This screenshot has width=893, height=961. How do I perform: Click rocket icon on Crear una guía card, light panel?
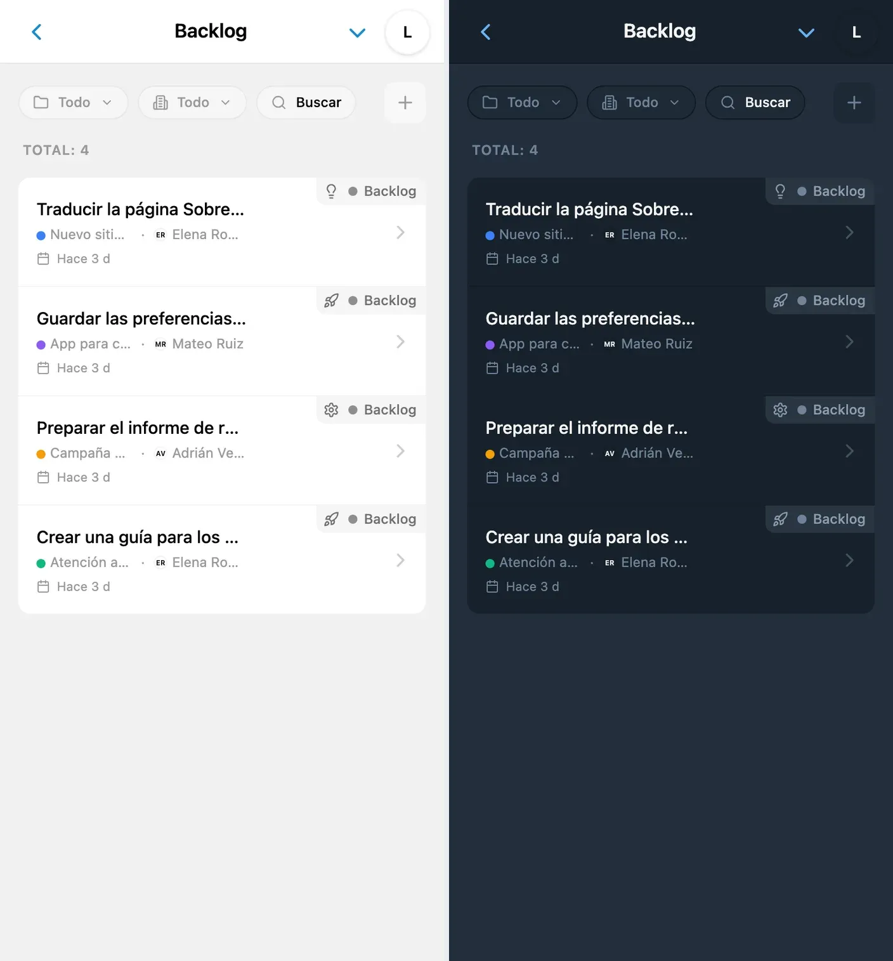coord(331,520)
